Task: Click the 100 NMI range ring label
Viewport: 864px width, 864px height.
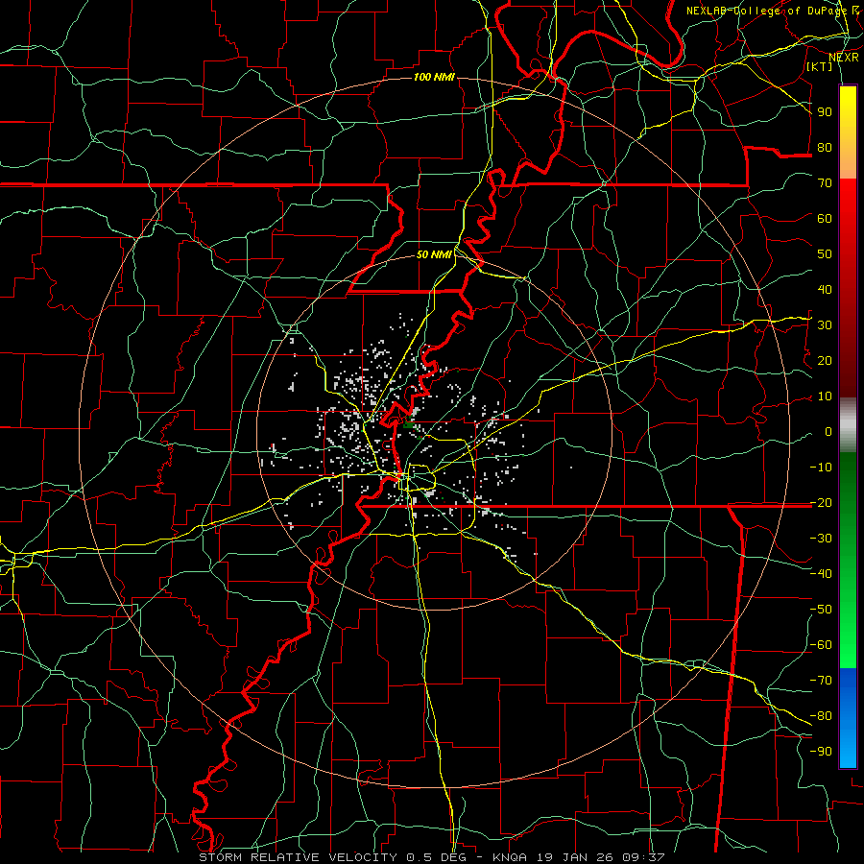Action: point(434,77)
